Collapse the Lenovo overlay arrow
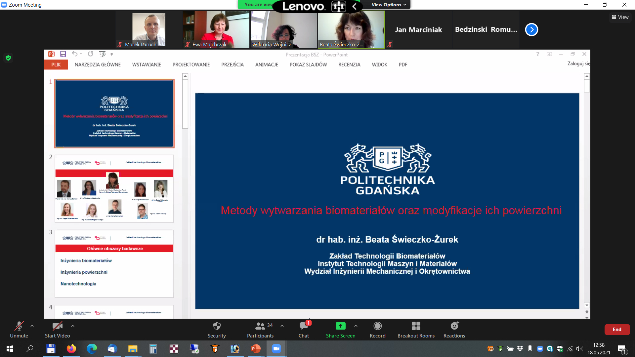635x357 pixels. tap(354, 6)
